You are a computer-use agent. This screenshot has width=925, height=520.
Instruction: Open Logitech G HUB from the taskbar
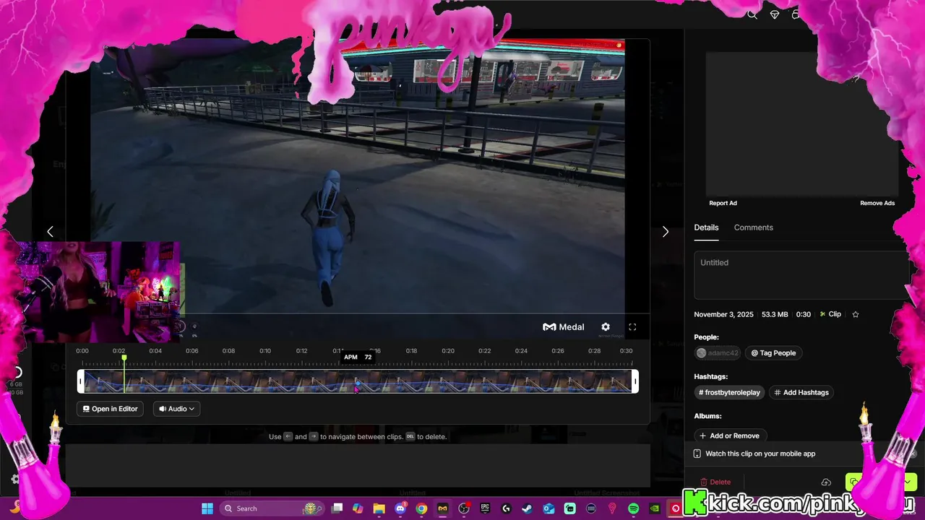coord(507,508)
